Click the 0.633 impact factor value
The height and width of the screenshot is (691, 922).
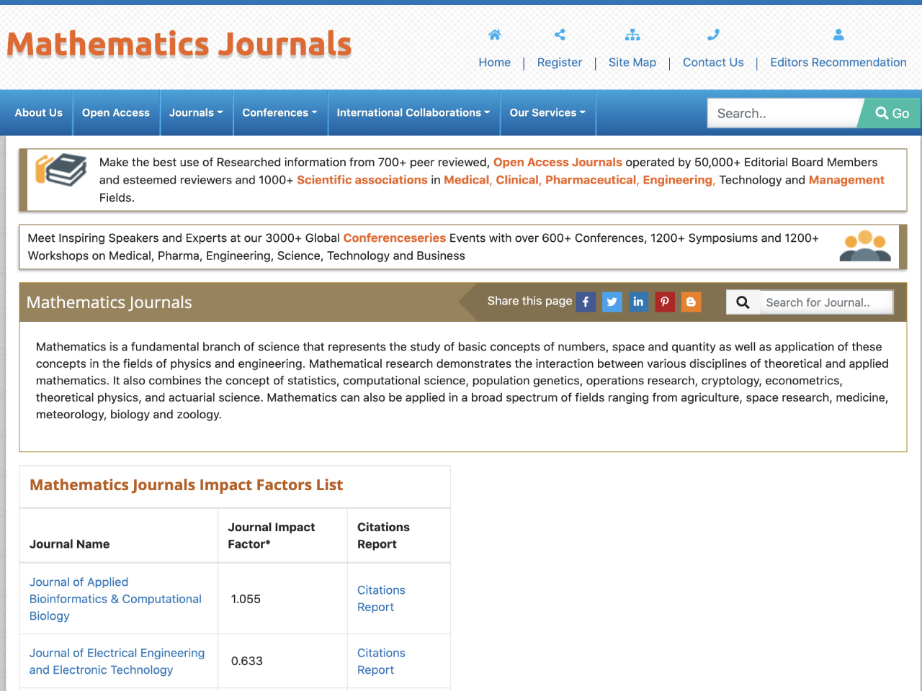tap(247, 661)
